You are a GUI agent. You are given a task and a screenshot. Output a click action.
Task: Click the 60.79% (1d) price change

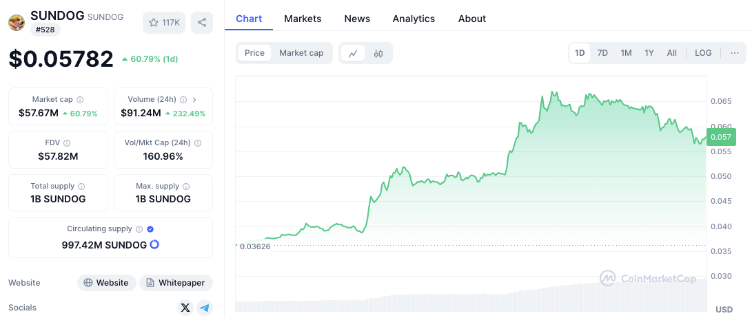tap(150, 59)
